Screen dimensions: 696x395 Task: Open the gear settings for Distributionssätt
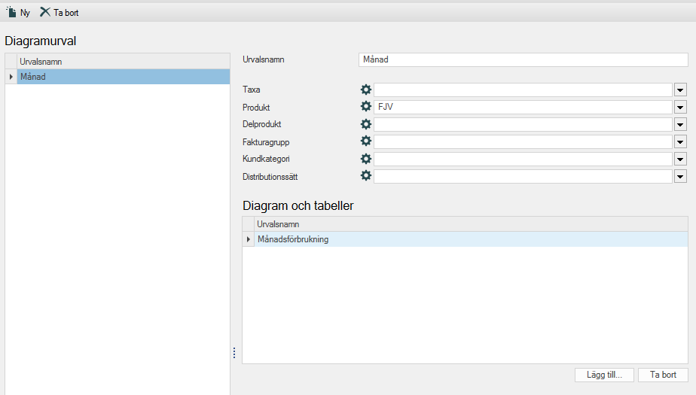point(366,175)
